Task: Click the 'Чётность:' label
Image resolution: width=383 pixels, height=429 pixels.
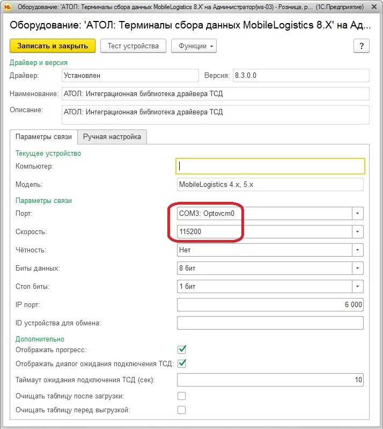Action: click(31, 250)
